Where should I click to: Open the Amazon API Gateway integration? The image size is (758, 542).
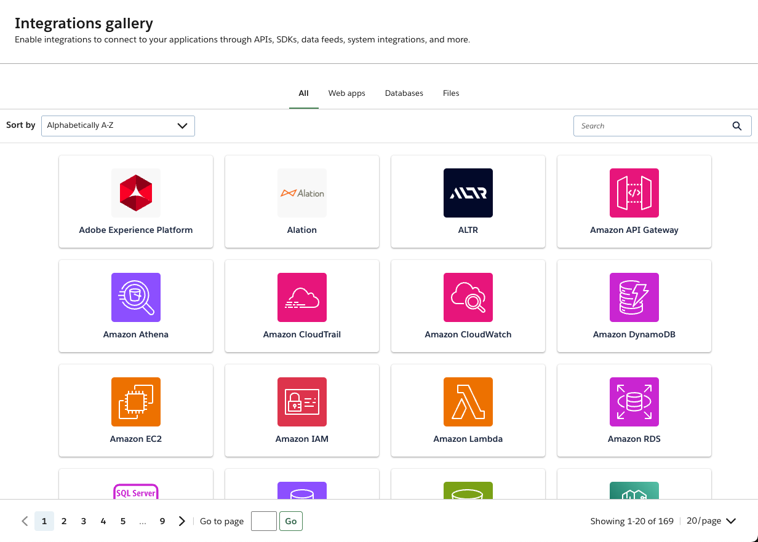[634, 201]
